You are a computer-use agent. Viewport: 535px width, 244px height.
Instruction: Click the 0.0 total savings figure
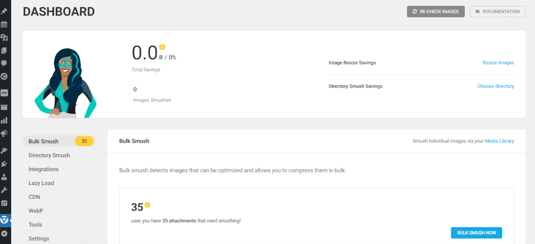coord(145,53)
